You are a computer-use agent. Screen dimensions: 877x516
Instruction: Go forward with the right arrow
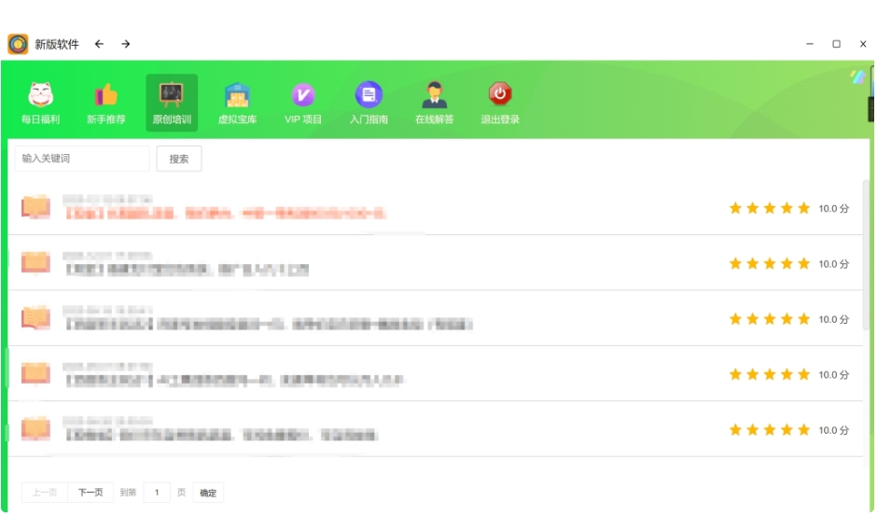coord(126,44)
